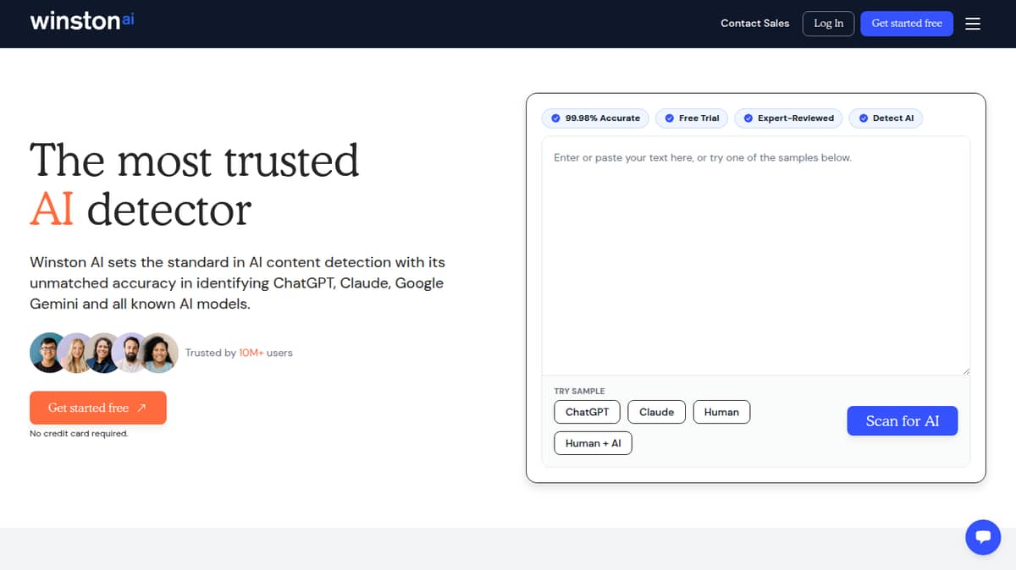Click the 'The most trusted AI detector' heading
The width and height of the screenshot is (1016, 570).
pos(195,184)
